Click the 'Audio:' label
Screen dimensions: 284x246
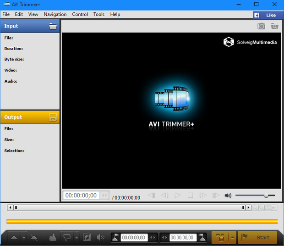pyautogui.click(x=11, y=81)
